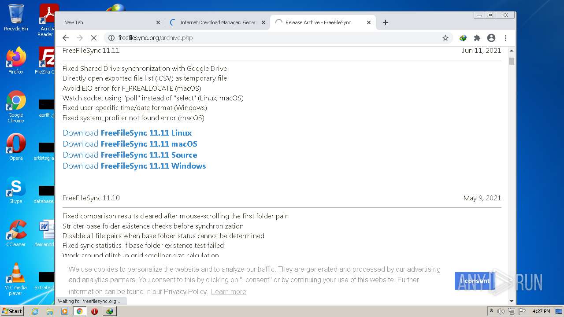The height and width of the screenshot is (317, 564).
Task: Open the Internet Download Manager extension icon
Action: (x=463, y=38)
